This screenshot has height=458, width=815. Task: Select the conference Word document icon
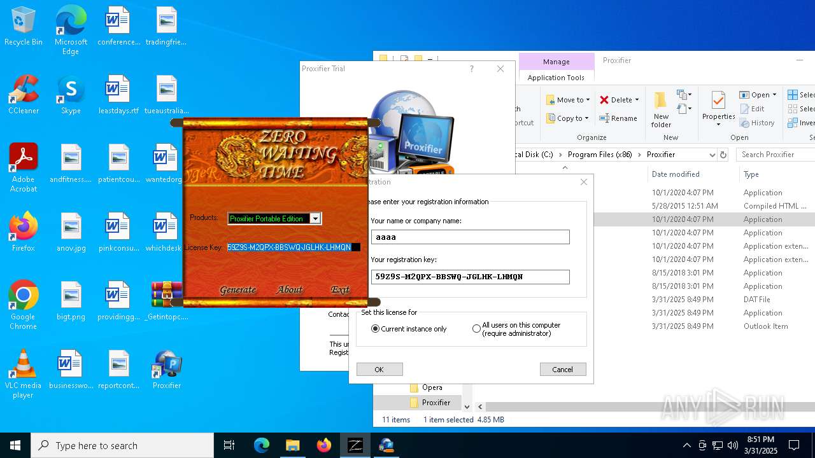(118, 27)
